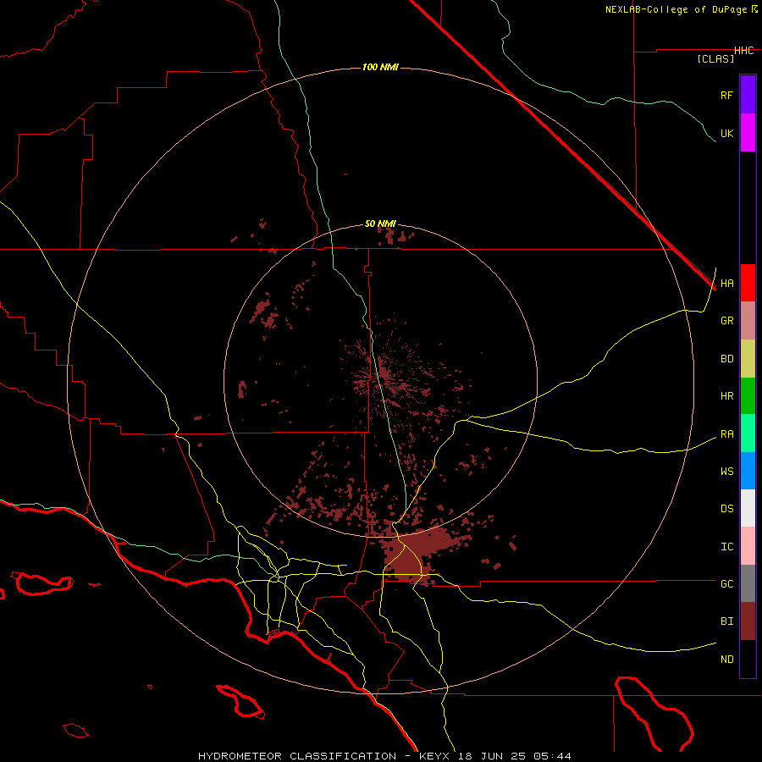Click the BI legend label

[x=726, y=621]
